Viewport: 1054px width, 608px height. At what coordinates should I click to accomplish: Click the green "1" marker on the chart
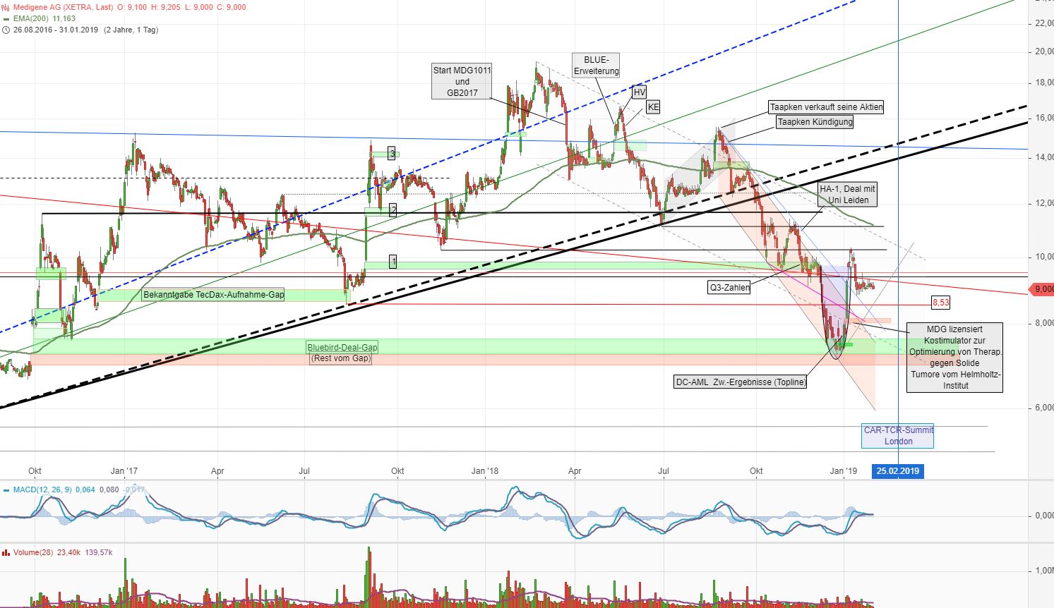coord(393,261)
